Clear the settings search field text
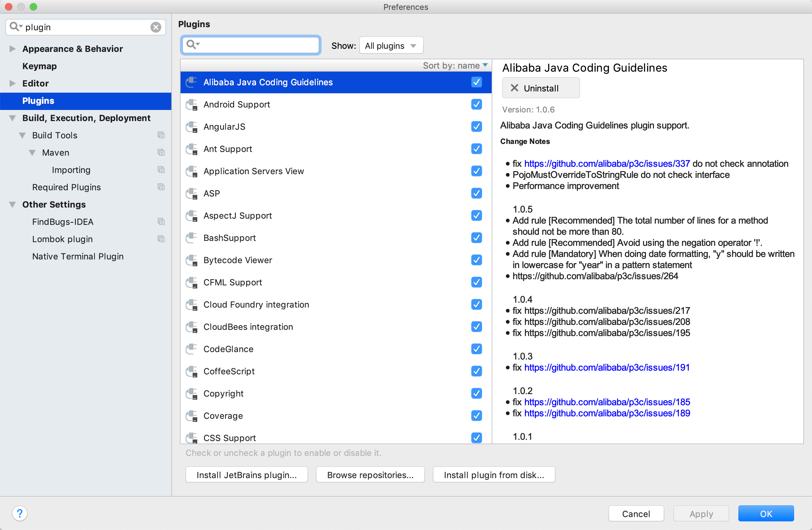The width and height of the screenshot is (812, 530). [156, 27]
